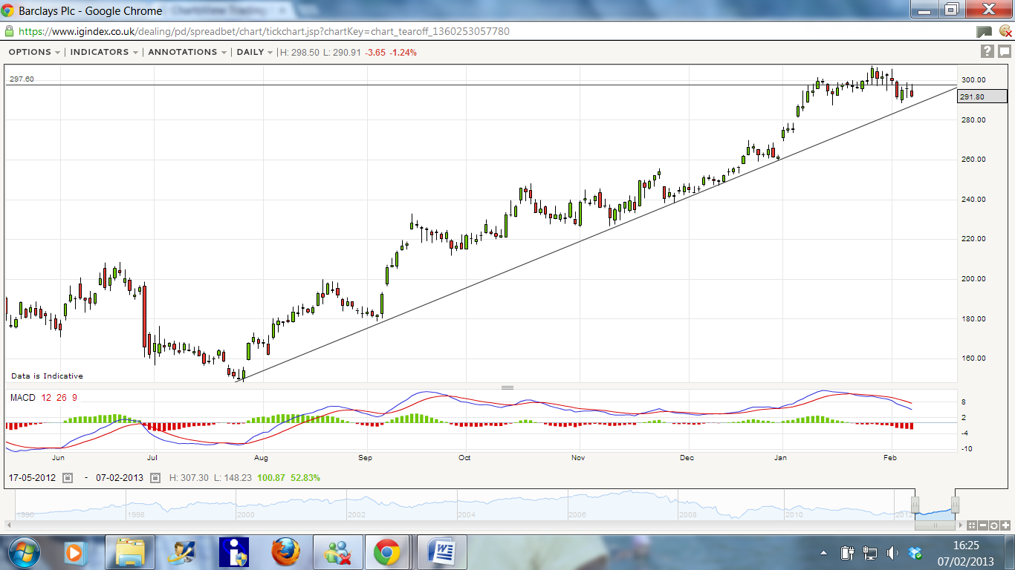Click the zoom out minus button

[x=983, y=525]
